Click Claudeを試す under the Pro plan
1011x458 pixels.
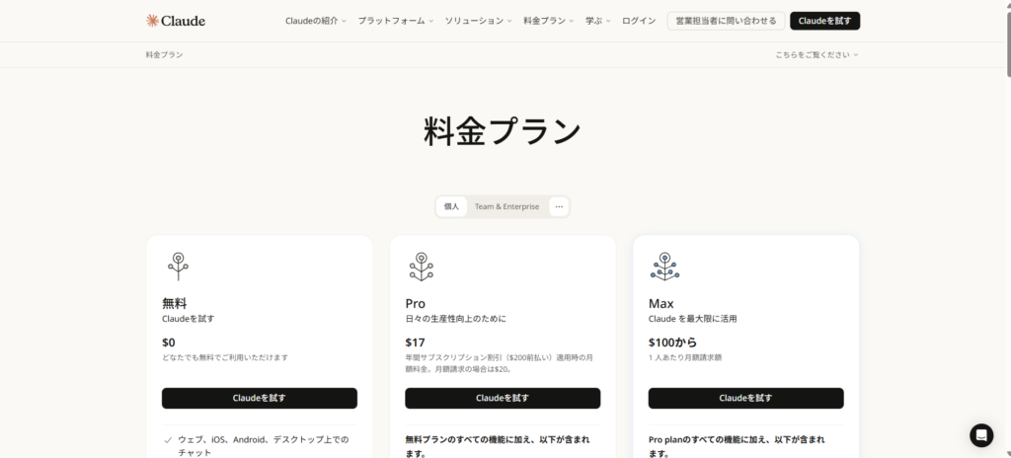point(503,398)
